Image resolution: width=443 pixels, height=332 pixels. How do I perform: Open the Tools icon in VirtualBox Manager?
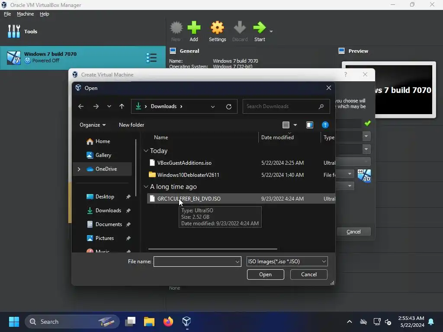pyautogui.click(x=13, y=31)
